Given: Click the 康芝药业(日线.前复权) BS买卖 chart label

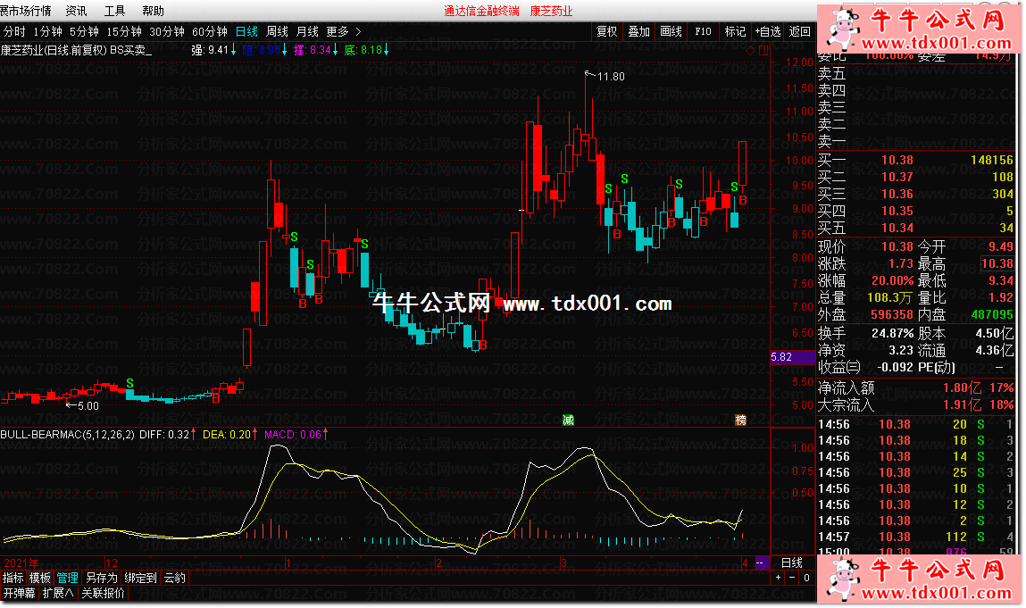Looking at the screenshot, I should 76,50.
